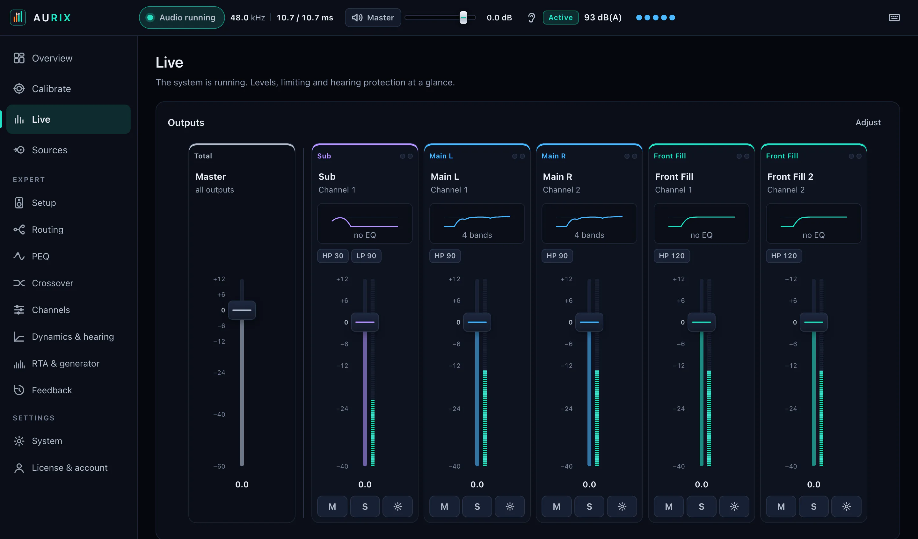Open settings gear for Main R channel

coord(622,506)
